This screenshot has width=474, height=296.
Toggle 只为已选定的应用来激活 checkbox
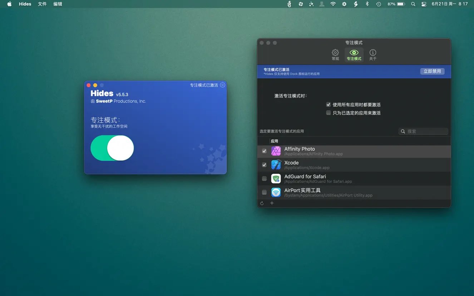tap(329, 113)
